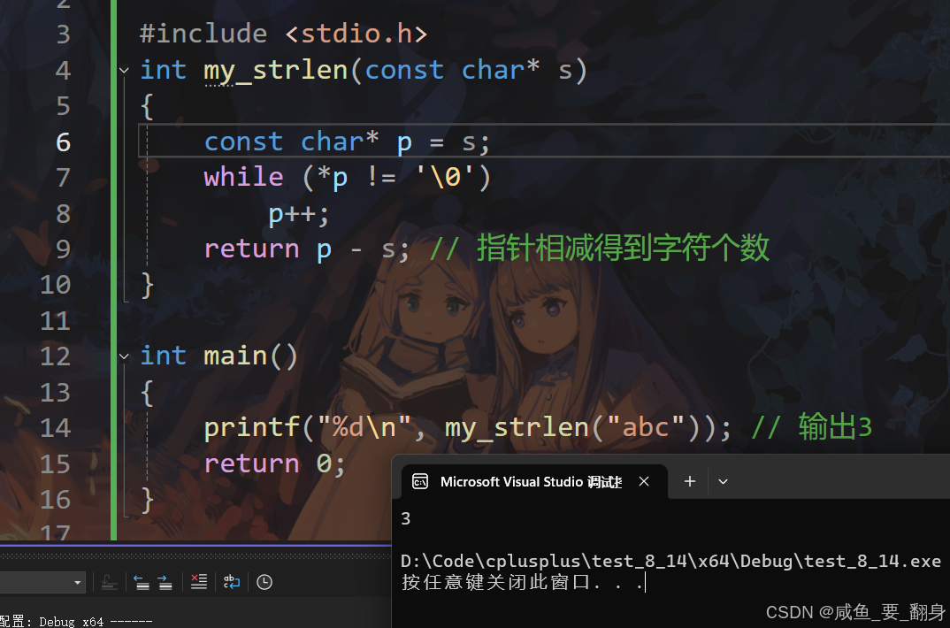Viewport: 950px width, 628px height.
Task: Click the 'const char* p = s;' line
Action: click(347, 142)
